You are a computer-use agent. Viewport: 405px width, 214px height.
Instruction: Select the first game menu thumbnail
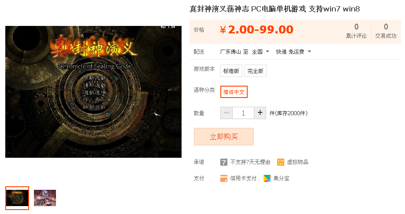pyautogui.click(x=17, y=198)
